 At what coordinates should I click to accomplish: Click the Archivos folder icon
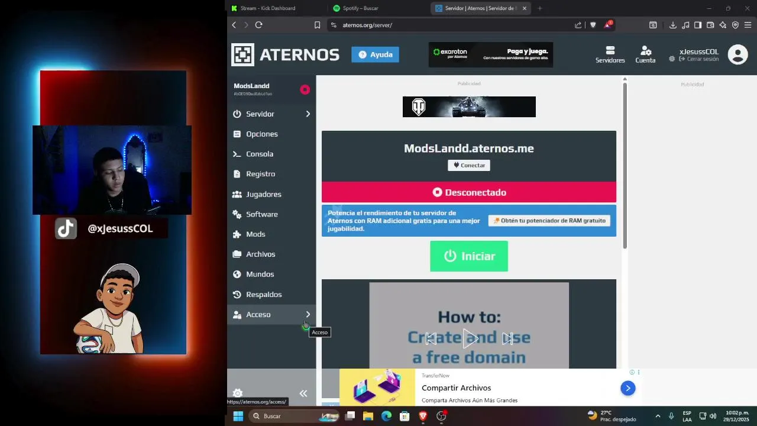237,254
